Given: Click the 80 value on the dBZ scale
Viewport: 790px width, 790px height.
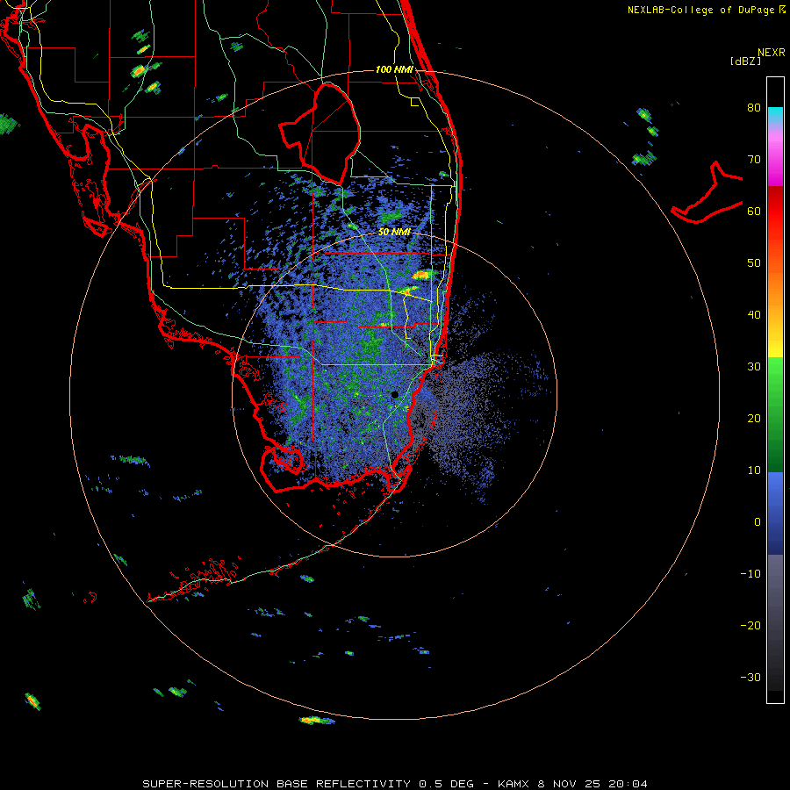Looking at the screenshot, I should click(x=754, y=108).
